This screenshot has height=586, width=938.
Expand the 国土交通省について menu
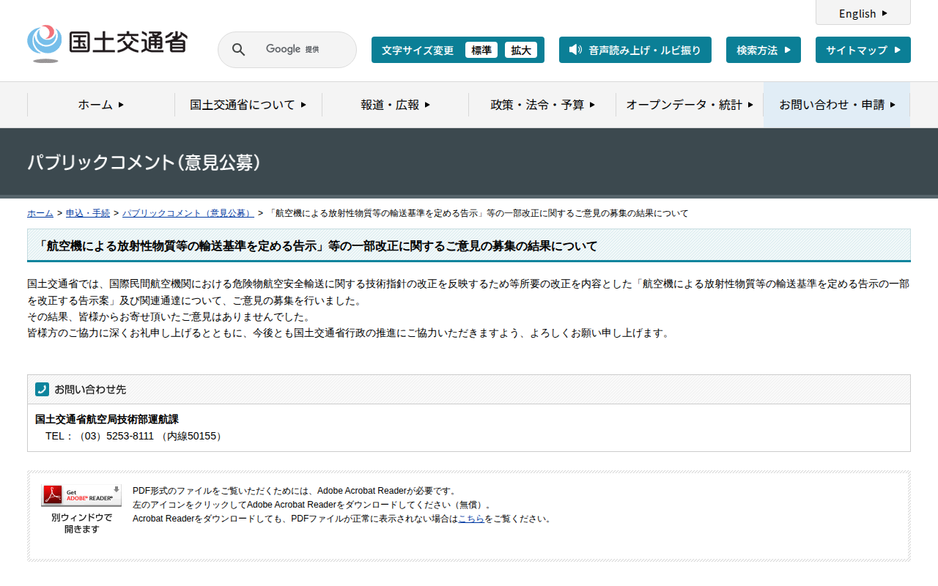click(x=248, y=105)
